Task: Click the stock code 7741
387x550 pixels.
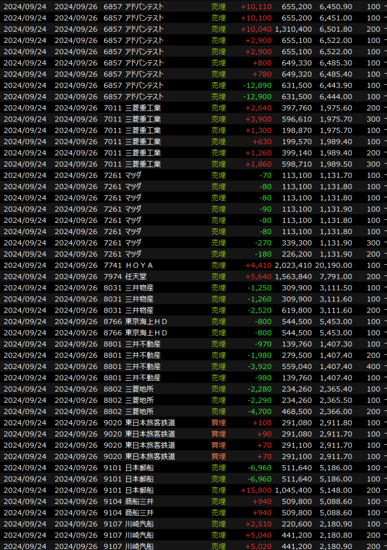Action: [113, 265]
